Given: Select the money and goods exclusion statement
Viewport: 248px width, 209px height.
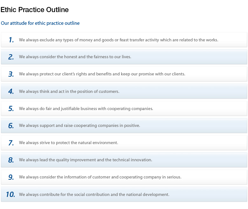Looking at the screenshot, I should click(x=119, y=40).
